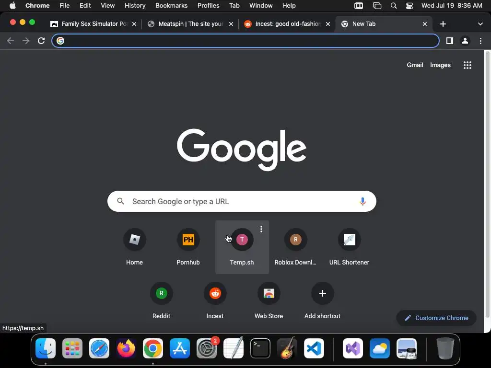491x368 pixels.
Task: Focus the address bar field
Action: (245, 41)
